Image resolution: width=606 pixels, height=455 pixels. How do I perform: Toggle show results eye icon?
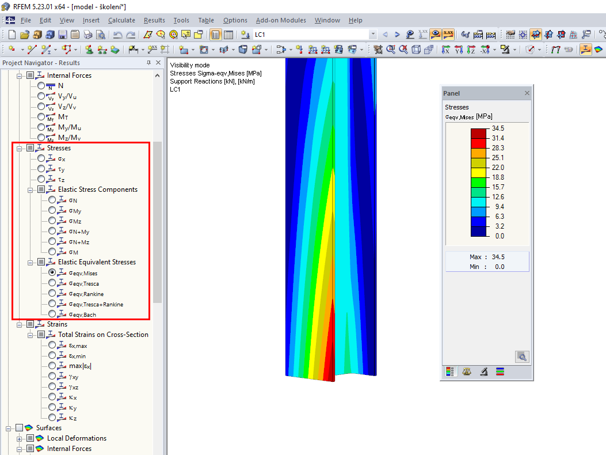point(435,35)
